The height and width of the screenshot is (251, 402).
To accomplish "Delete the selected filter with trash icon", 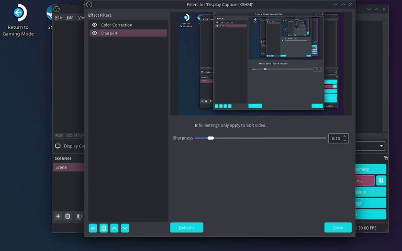I will point(104,228).
